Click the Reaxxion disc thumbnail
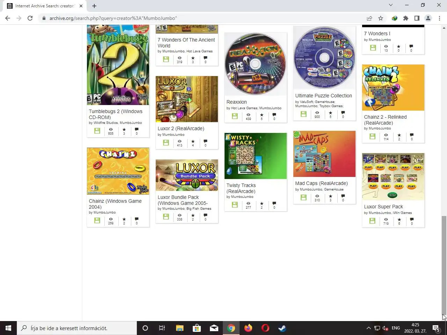 click(256, 64)
